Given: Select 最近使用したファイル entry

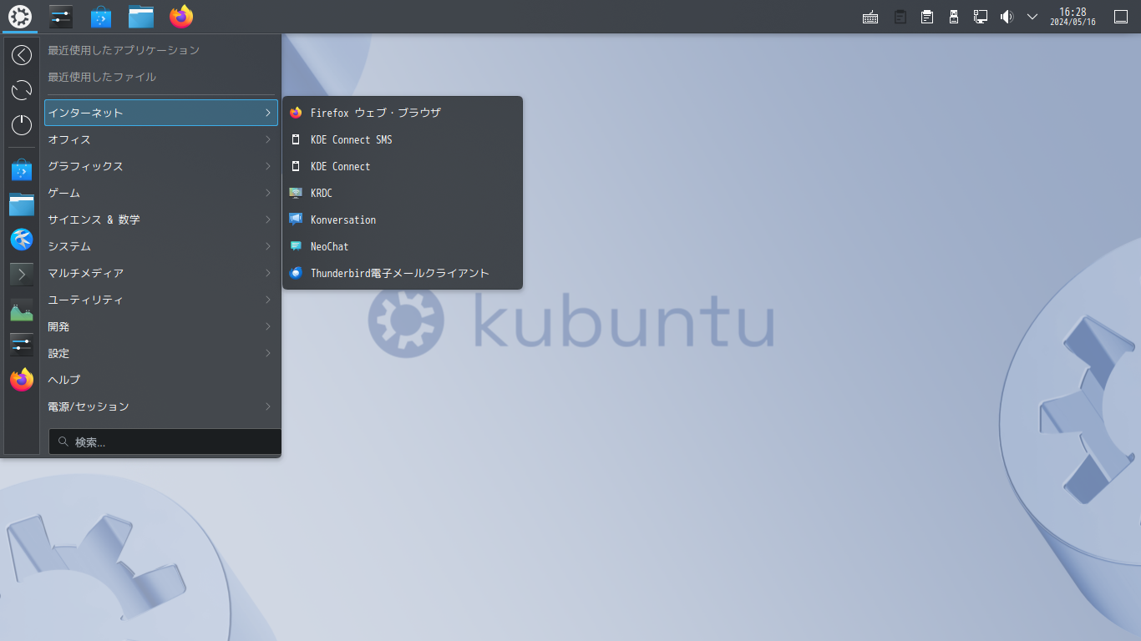Looking at the screenshot, I should [161, 77].
